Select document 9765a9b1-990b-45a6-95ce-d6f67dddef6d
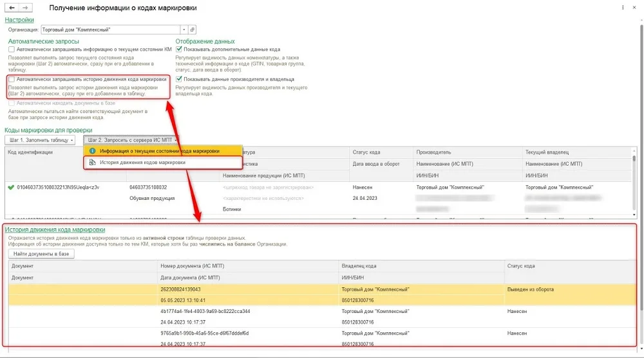The height and width of the screenshot is (358, 644). [205, 333]
